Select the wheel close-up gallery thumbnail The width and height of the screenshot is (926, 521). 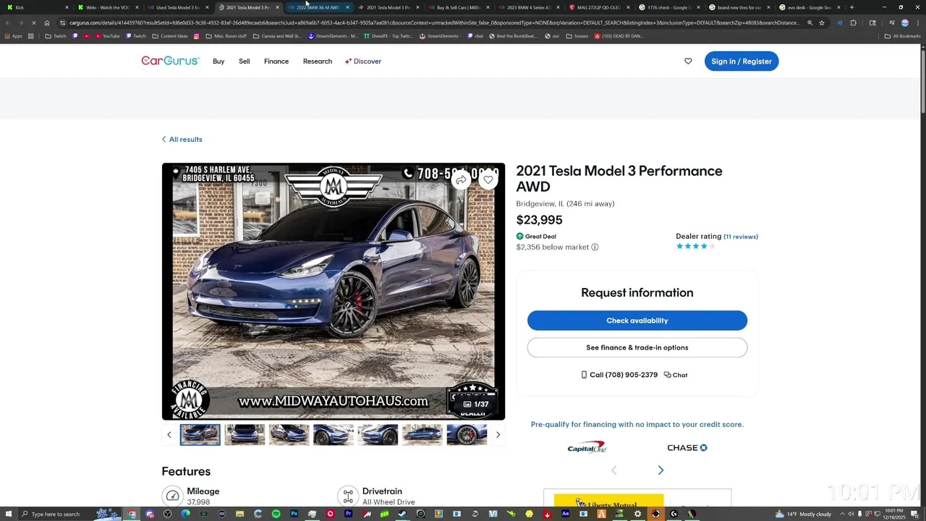click(x=467, y=434)
